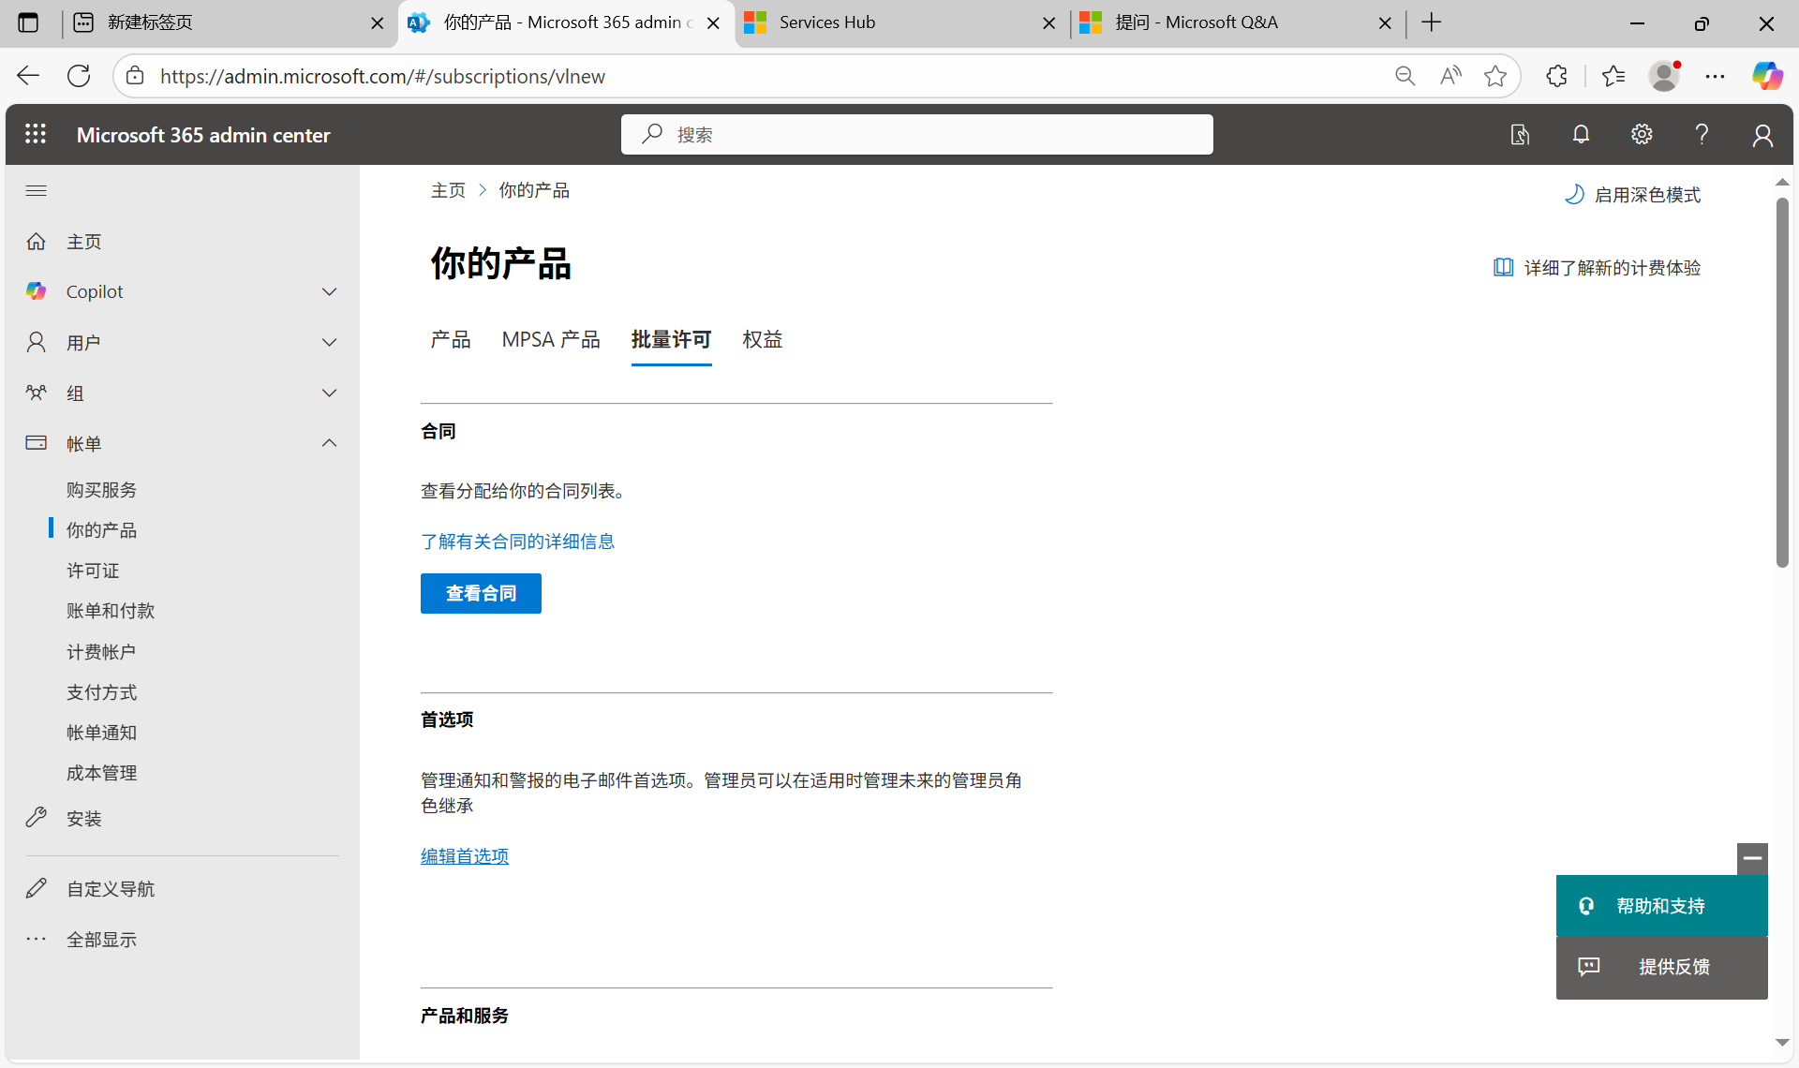Click the 提供反馈 button
Screen dimensions: 1799x1068
[x=1661, y=968]
